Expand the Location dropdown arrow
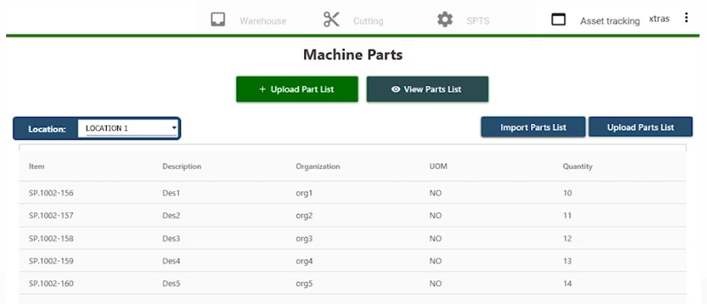Image resolution: width=707 pixels, height=304 pixels. tap(174, 128)
